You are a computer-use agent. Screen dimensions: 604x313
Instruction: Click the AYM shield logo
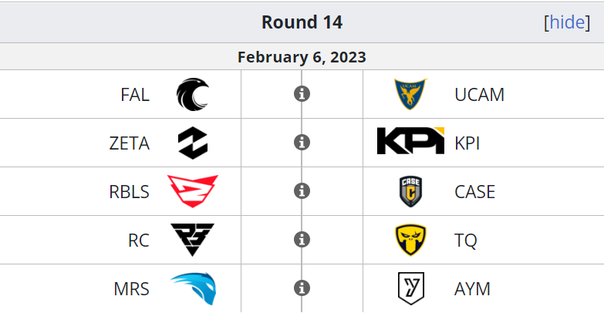[411, 288]
